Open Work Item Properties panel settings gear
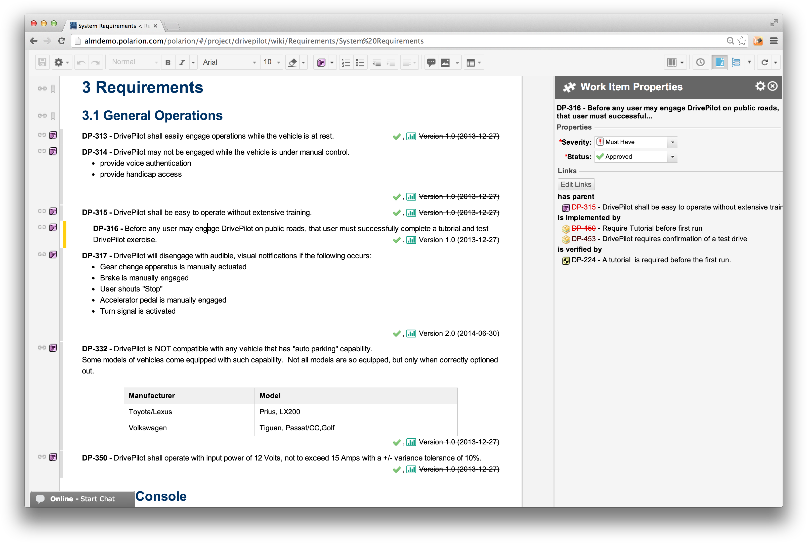Image resolution: width=807 pixels, height=543 pixels. 760,86
